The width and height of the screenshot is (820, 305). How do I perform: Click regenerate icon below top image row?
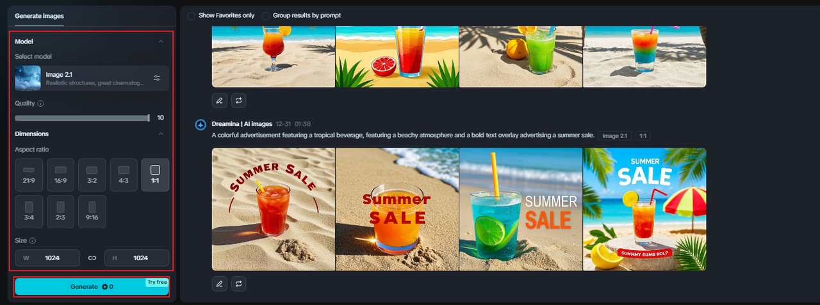pyautogui.click(x=239, y=100)
